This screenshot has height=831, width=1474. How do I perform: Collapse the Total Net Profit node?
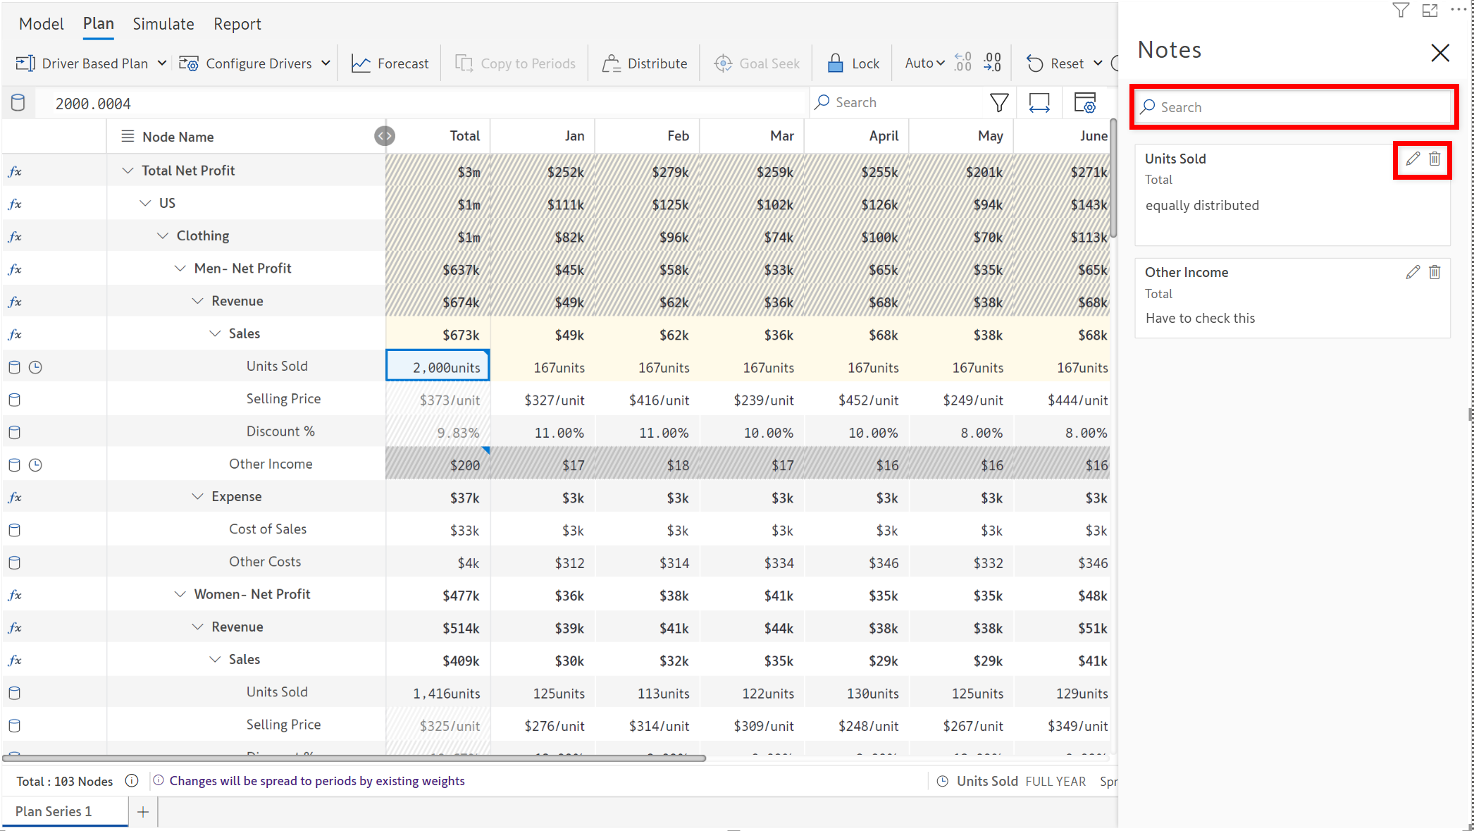(x=128, y=171)
